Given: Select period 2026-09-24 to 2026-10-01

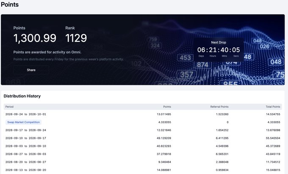Looking at the screenshot, I should tap(26, 114).
